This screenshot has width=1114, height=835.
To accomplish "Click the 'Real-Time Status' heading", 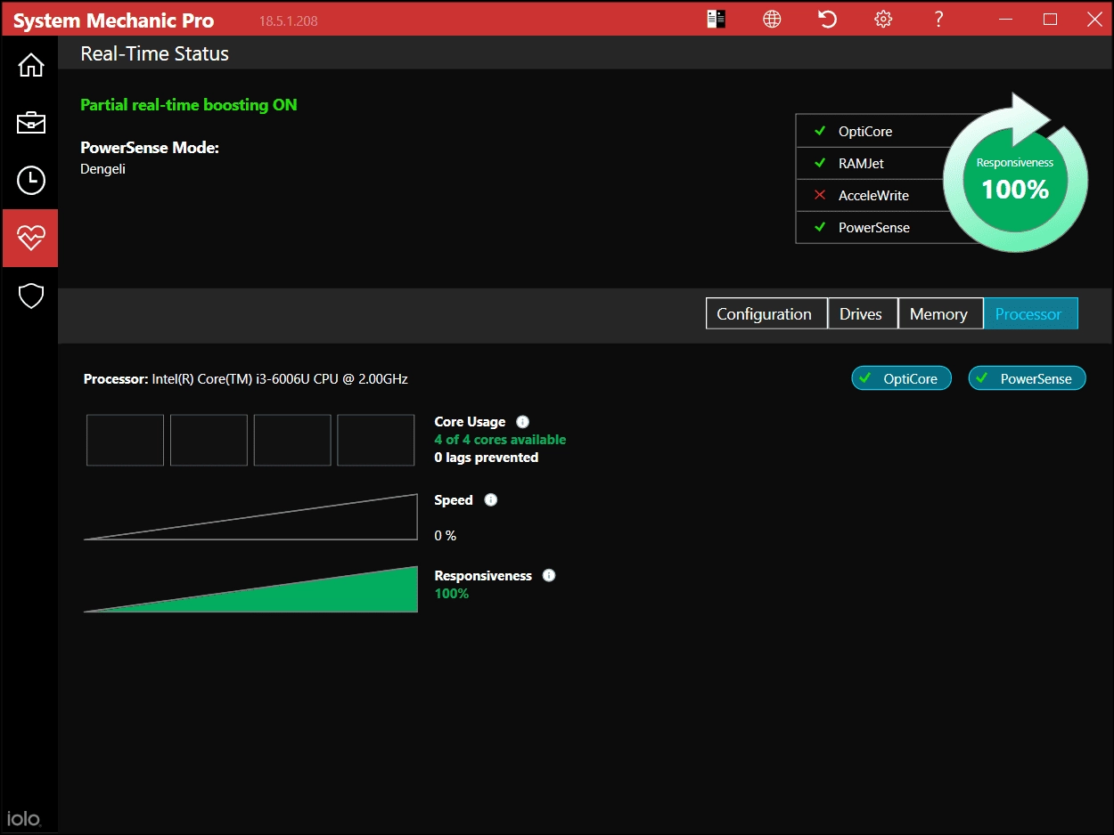I will click(155, 53).
